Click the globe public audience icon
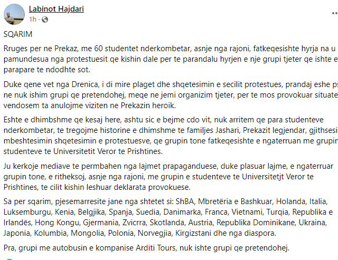 pyautogui.click(x=45, y=20)
